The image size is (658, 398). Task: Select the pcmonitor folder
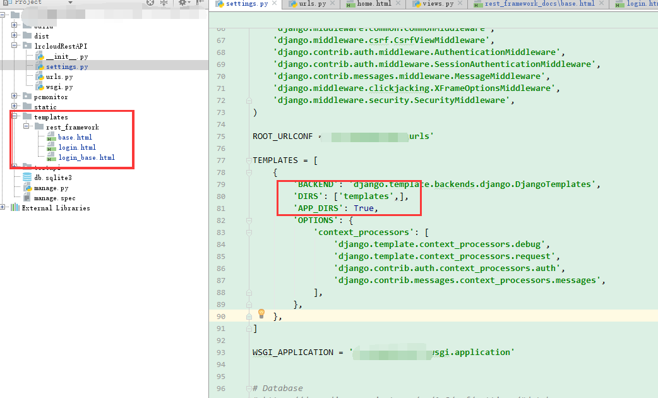coord(51,97)
